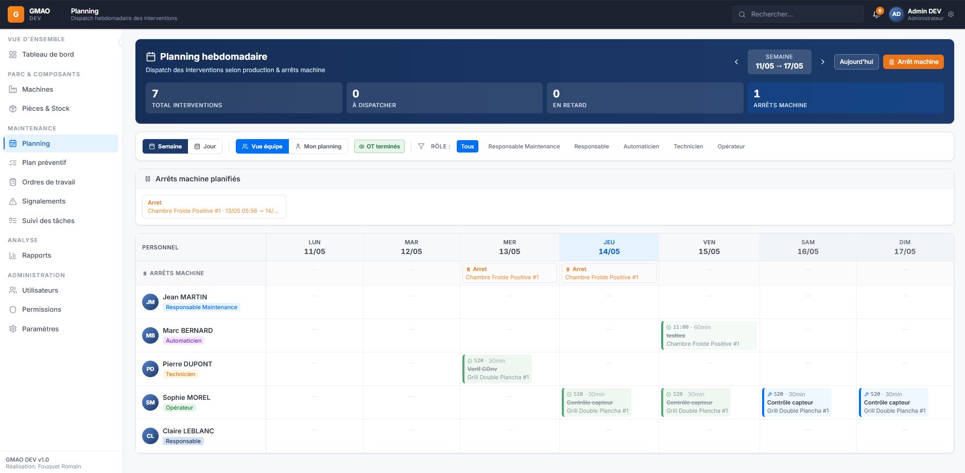Open the week selector 11/05 → 17/05
Screen dimensions: 965x473
(x=779, y=62)
